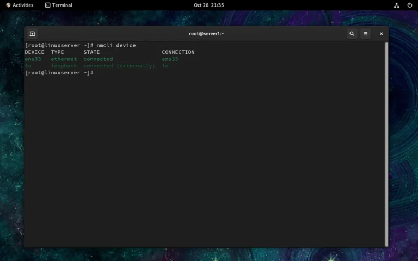418x261 pixels.
Task: Open the Terminal application menu label
Action: [62, 5]
